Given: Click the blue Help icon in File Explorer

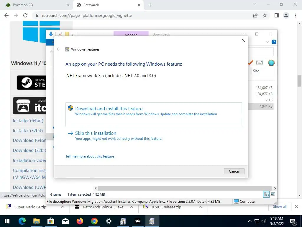Looking at the screenshot, I should 274,42.
